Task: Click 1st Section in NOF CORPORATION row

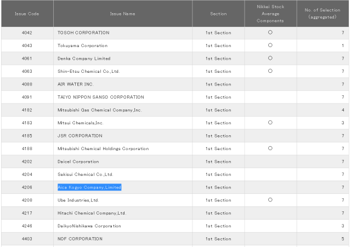Action: 218,239
